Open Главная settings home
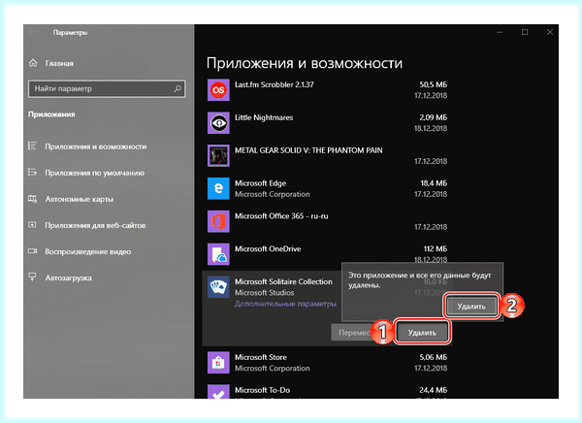Image resolution: width=582 pixels, height=423 pixels. (x=59, y=63)
